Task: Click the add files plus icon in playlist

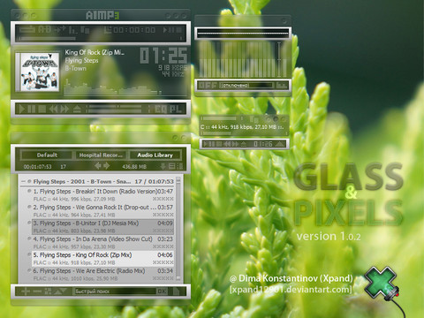Action: pos(26,291)
